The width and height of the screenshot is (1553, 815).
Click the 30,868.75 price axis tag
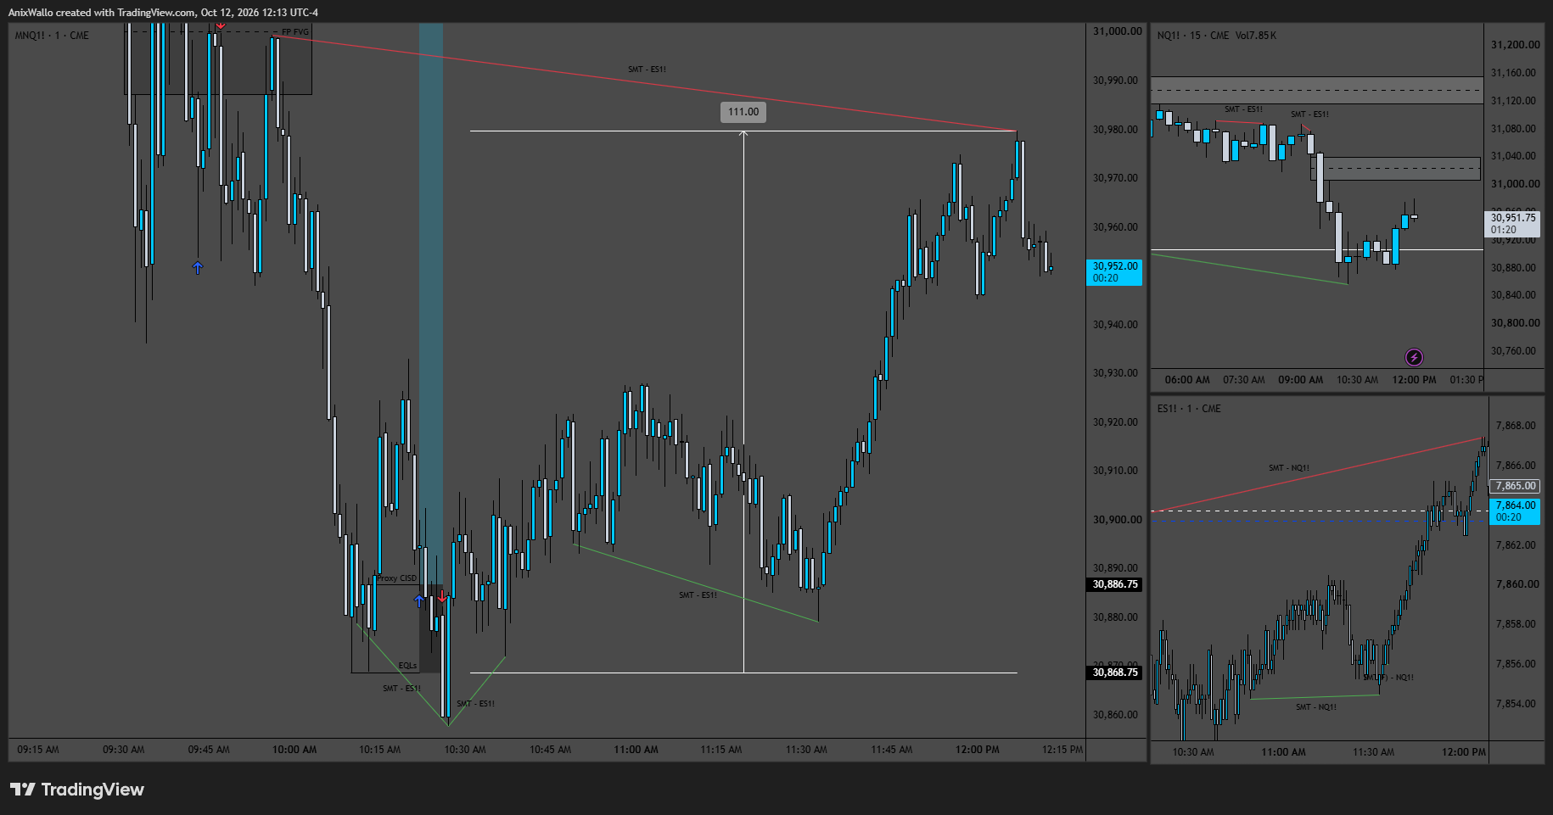(1115, 673)
